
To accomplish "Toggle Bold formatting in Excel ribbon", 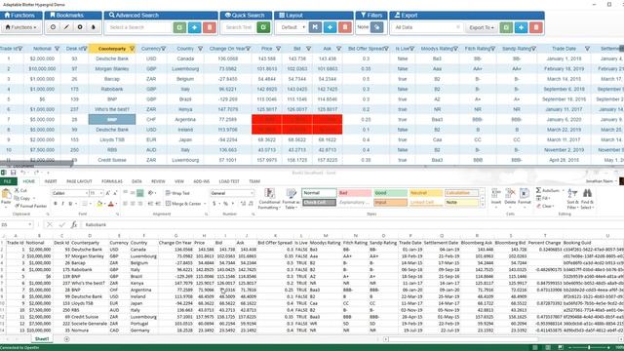I will coord(56,204).
